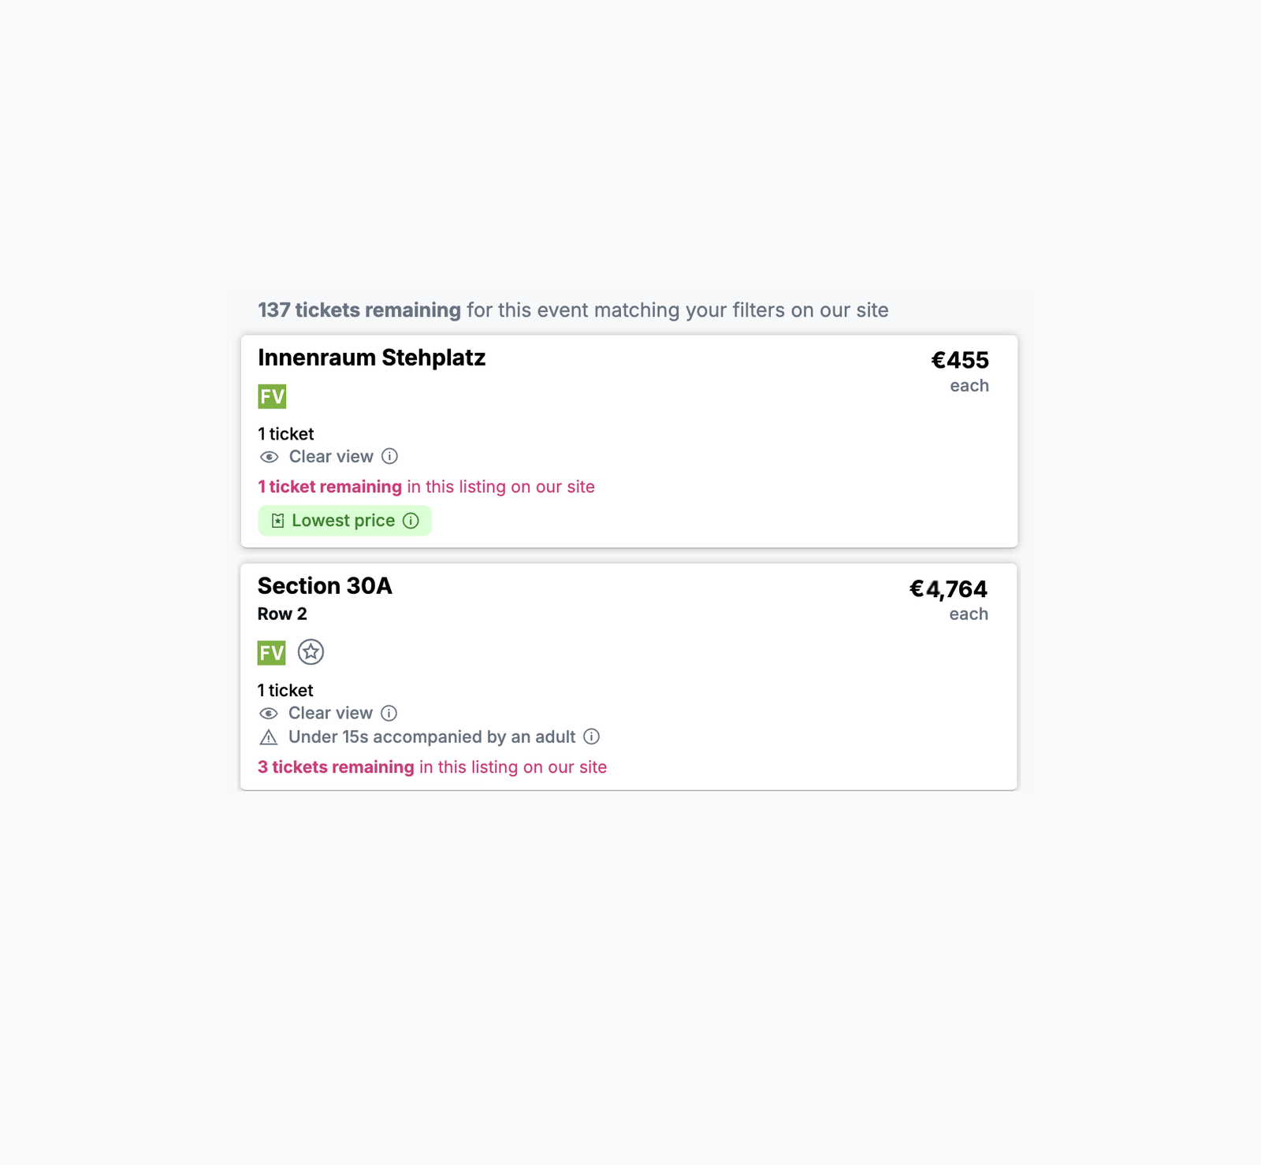Select the Section 30A listing title
Viewport: 1261px width, 1165px height.
(x=325, y=586)
